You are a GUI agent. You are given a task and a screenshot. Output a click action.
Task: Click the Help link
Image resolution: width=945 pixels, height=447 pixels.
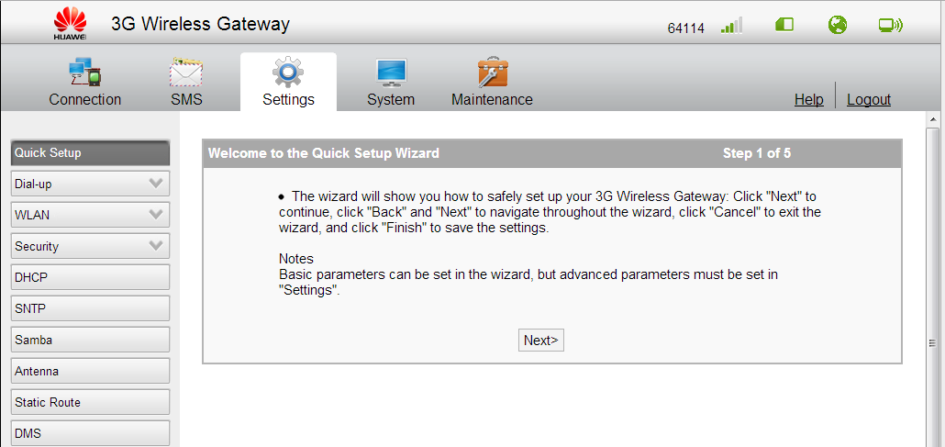tap(809, 99)
